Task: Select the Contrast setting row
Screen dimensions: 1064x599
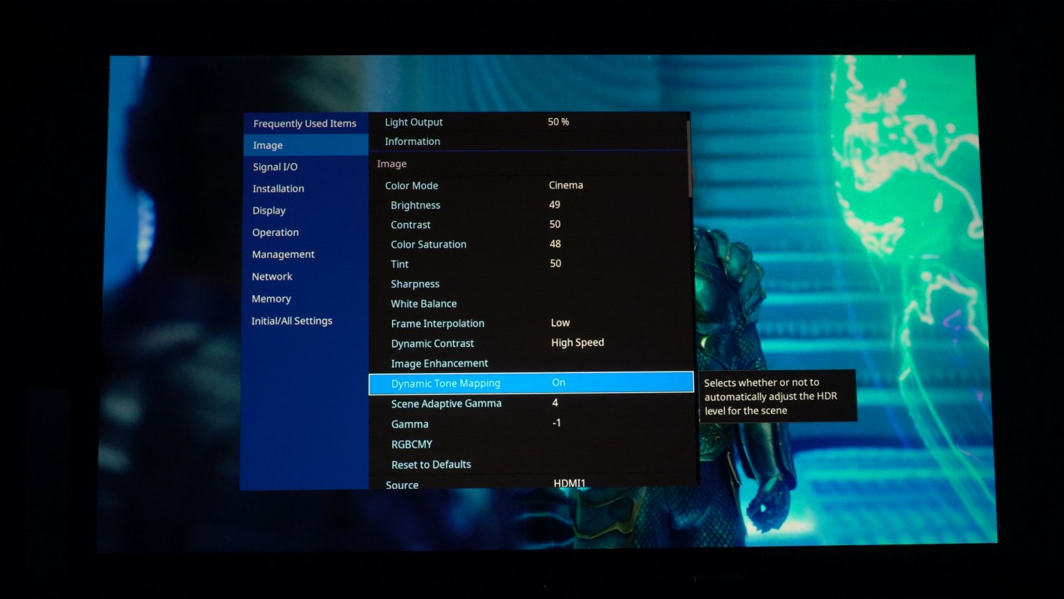Action: point(528,224)
